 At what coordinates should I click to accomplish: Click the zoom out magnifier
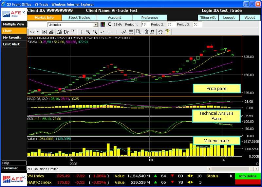[x=95, y=32]
